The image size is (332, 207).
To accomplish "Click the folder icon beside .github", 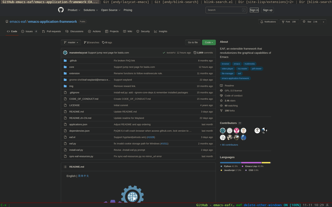I will point(65,61).
